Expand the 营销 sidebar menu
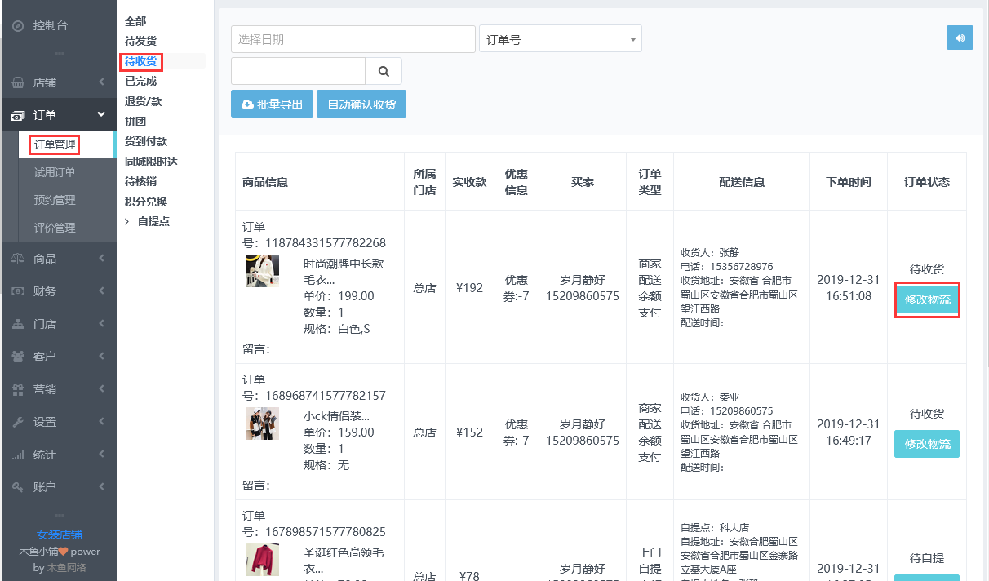 pos(58,389)
